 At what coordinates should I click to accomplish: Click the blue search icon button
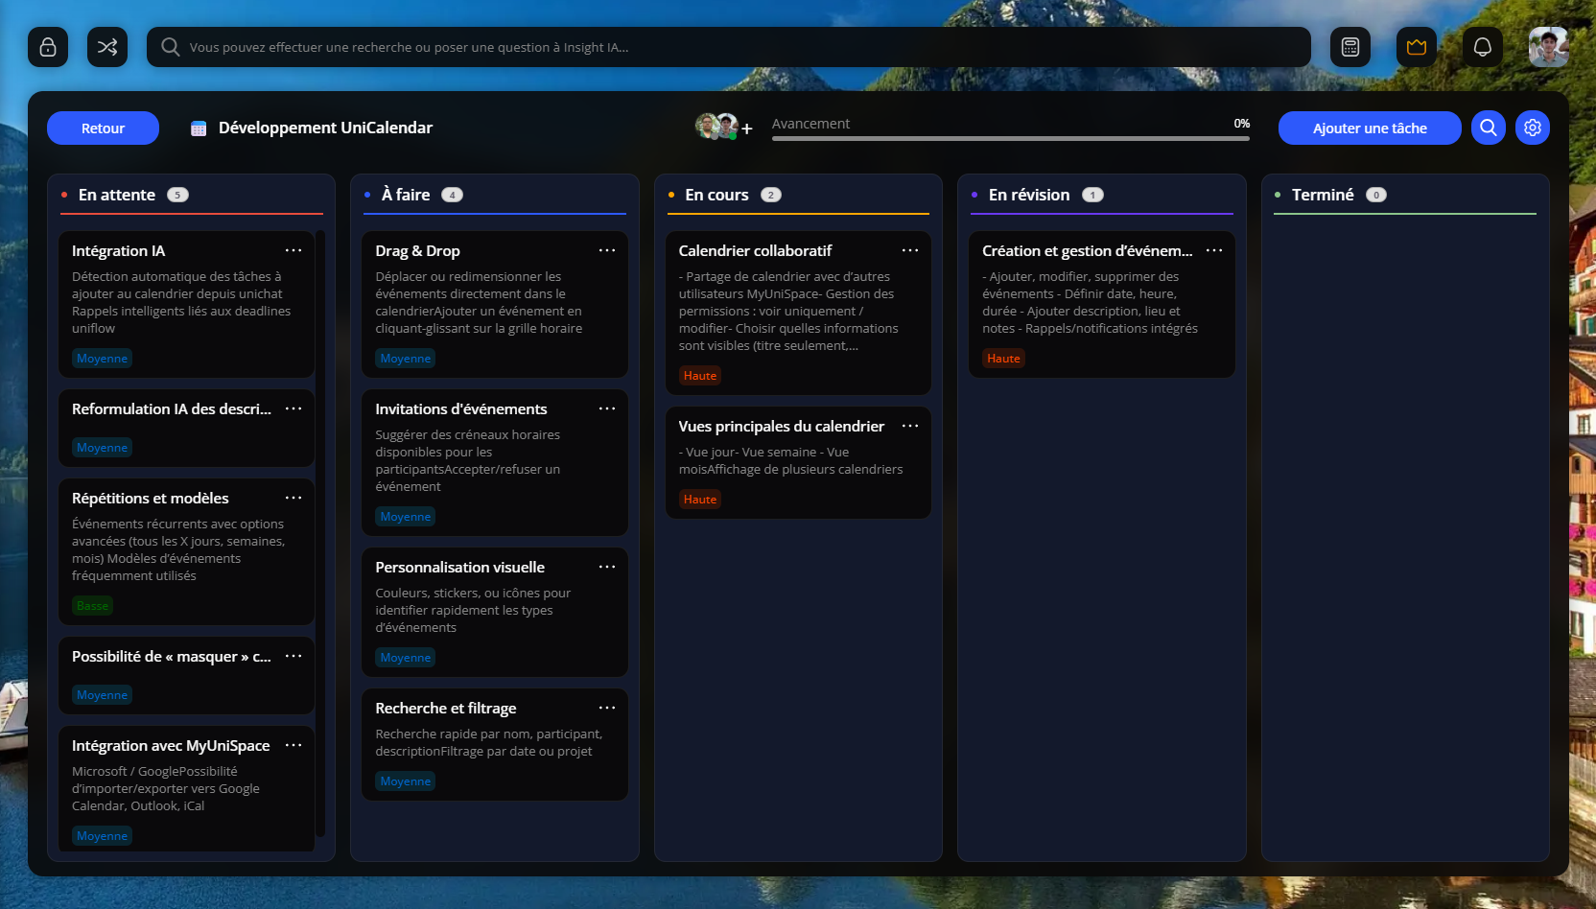[1489, 128]
